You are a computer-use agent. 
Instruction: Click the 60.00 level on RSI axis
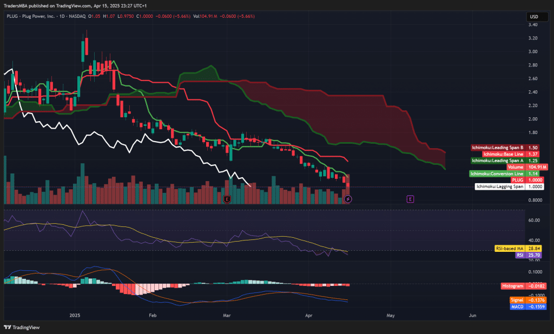[534, 220]
